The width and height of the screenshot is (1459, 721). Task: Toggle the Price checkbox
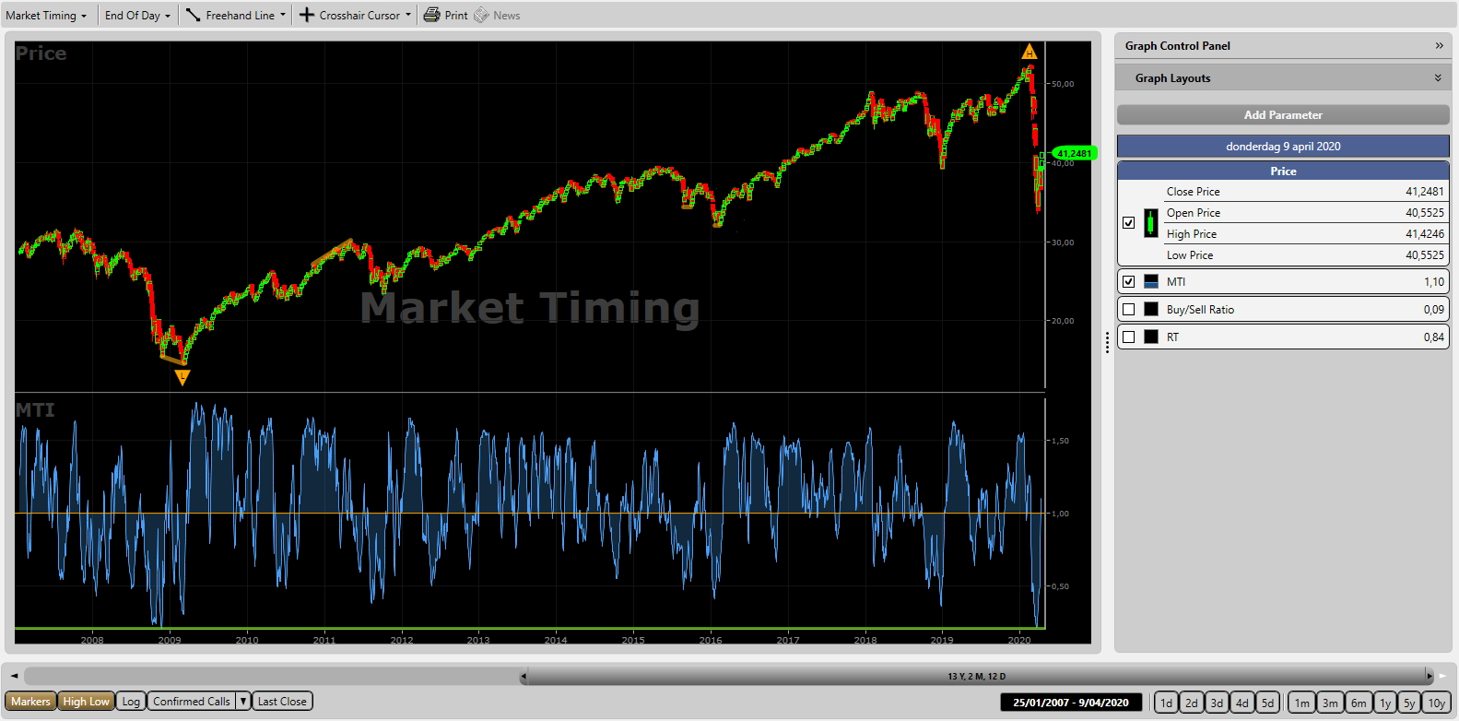pyautogui.click(x=1129, y=223)
